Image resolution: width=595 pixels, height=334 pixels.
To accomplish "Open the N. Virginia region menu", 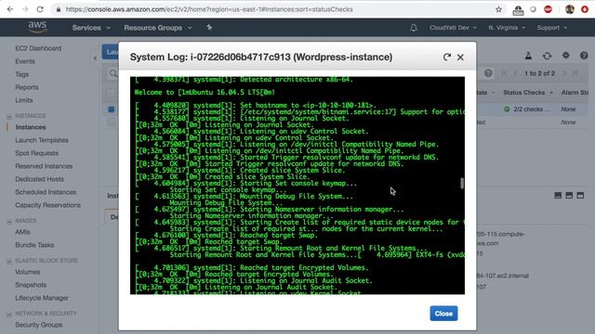I will (x=507, y=28).
